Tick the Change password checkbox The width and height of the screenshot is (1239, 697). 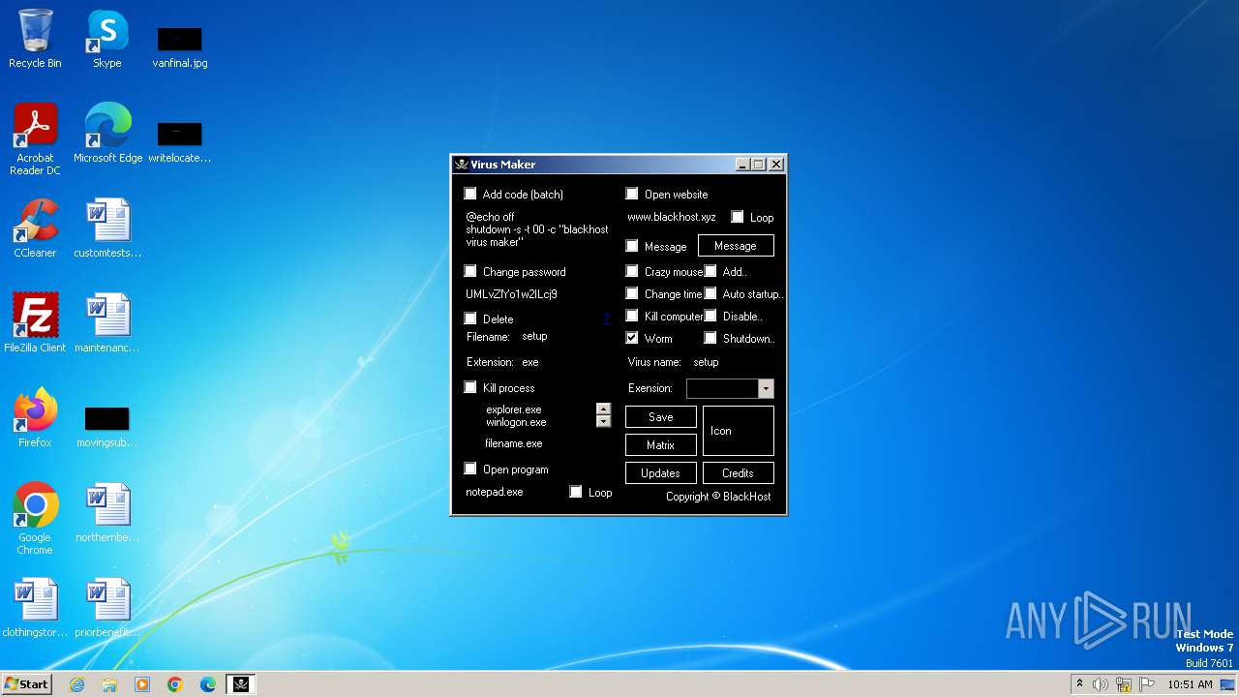[x=470, y=271]
